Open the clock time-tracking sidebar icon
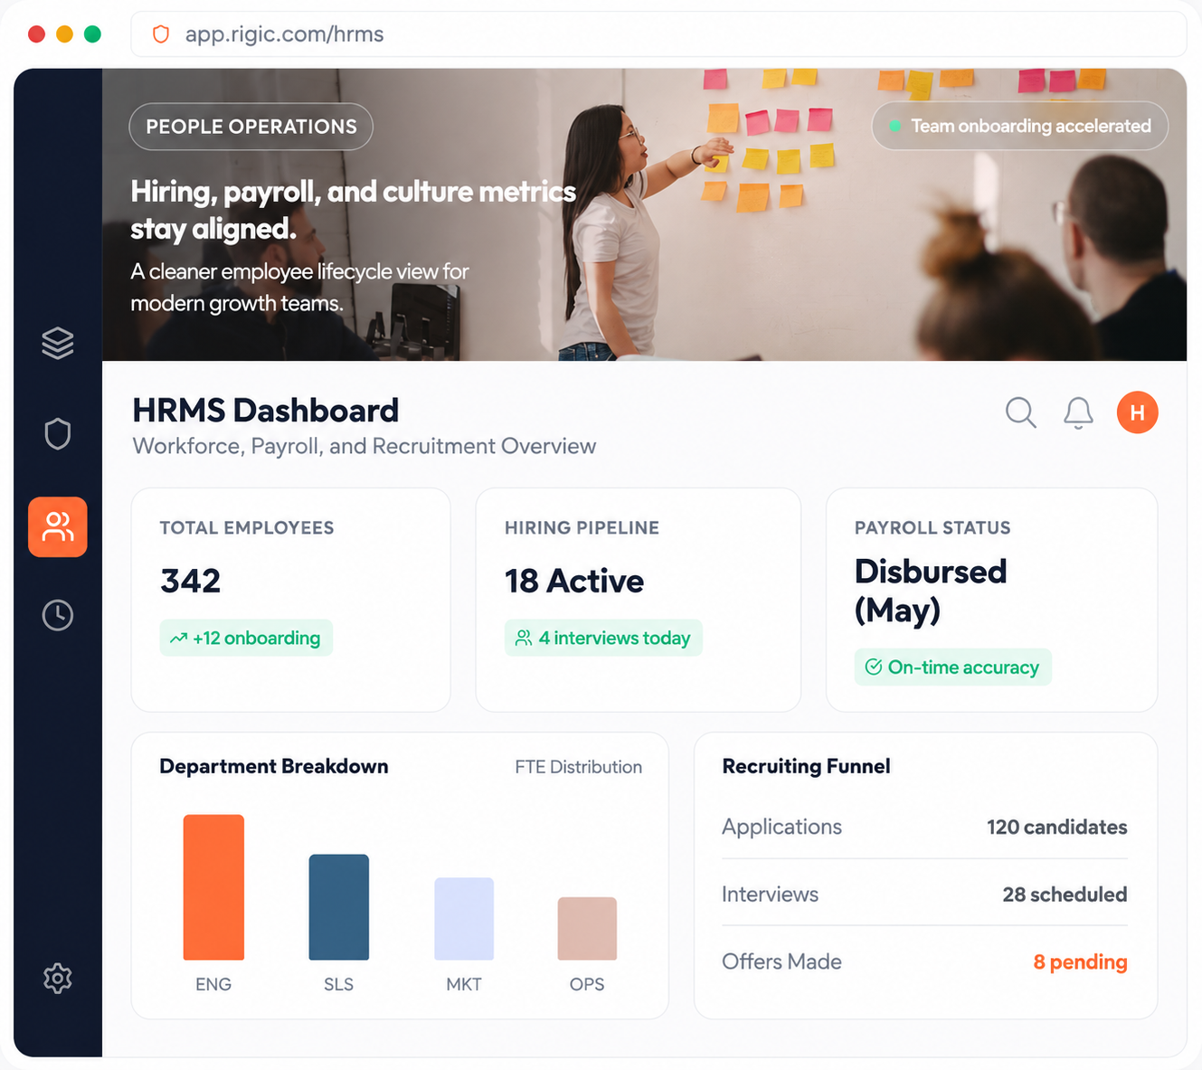Viewport: 1202px width, 1070px height. point(58,615)
